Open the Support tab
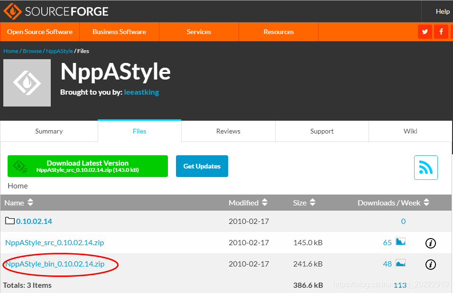453x293 pixels. click(x=322, y=131)
